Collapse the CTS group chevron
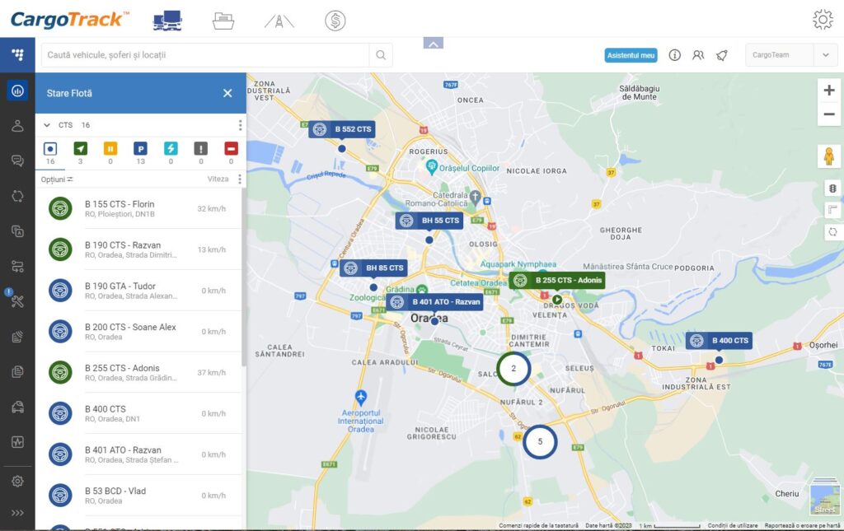Screen dimensions: 844x531 47,125
